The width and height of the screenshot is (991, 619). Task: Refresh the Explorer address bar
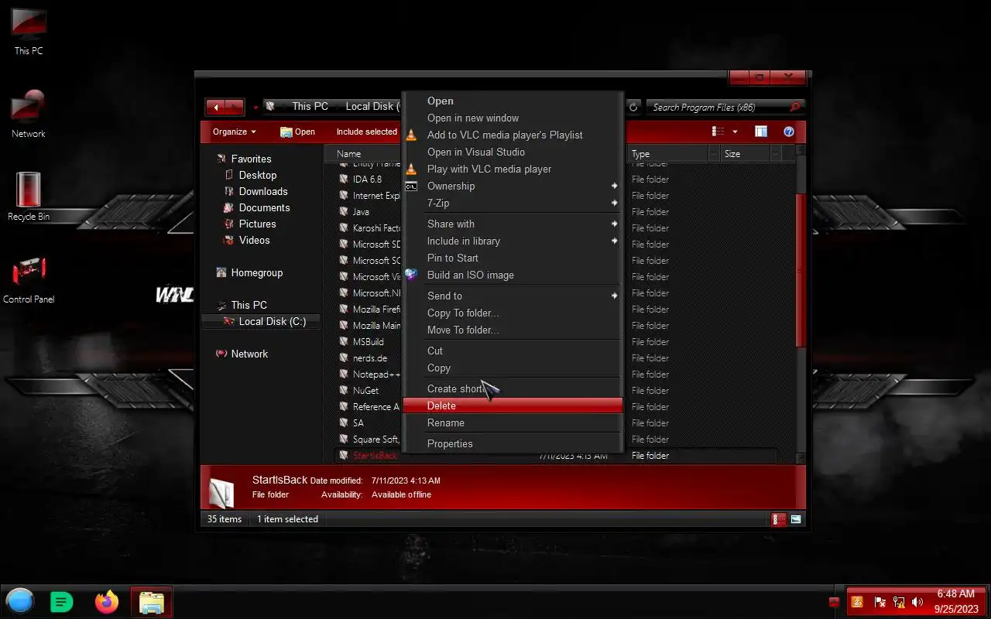[x=633, y=107]
